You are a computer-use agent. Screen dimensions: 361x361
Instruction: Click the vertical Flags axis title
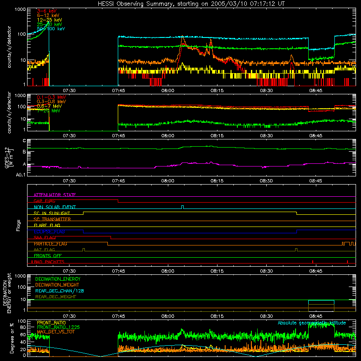point(19,225)
